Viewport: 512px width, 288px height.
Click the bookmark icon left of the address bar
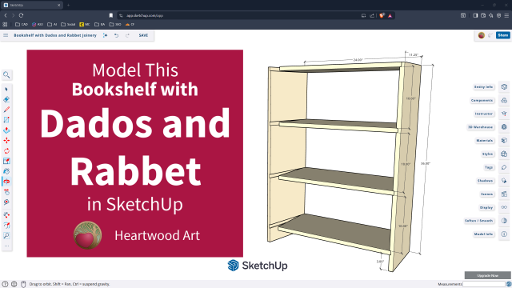point(111,15)
